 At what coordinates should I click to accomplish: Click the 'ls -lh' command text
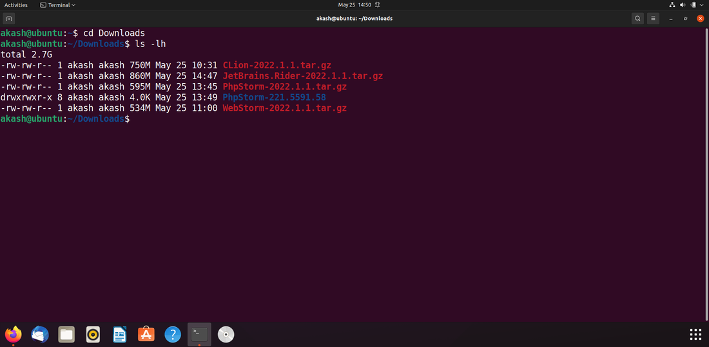coord(151,44)
